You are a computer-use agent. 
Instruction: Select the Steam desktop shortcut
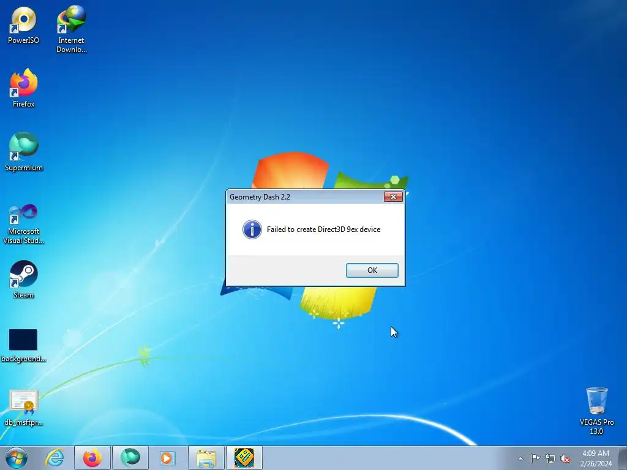pos(24,279)
